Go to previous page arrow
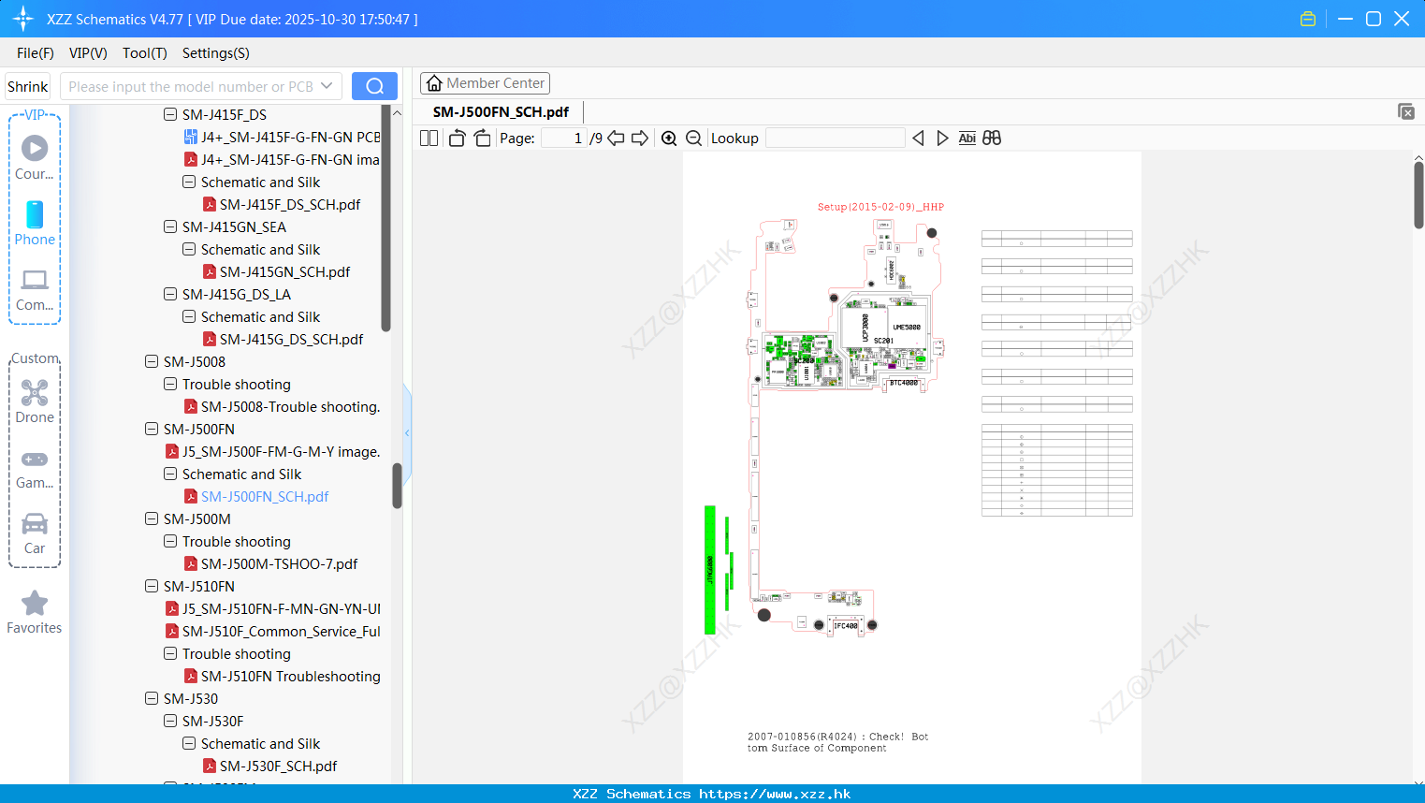The image size is (1425, 803). point(616,138)
